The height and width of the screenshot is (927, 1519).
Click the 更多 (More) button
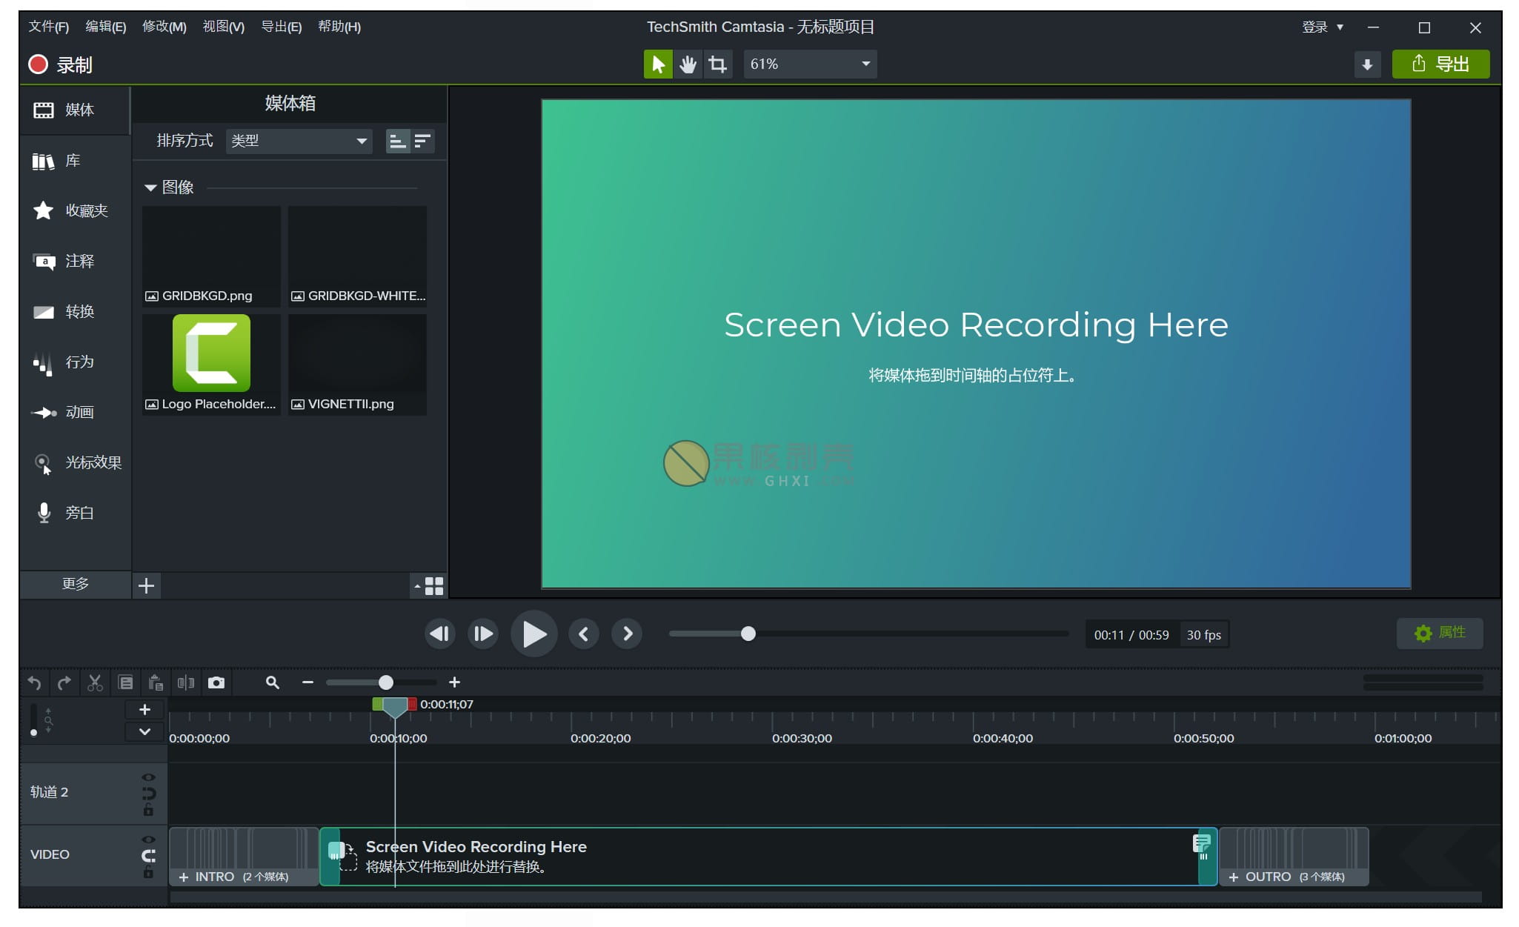tap(75, 585)
